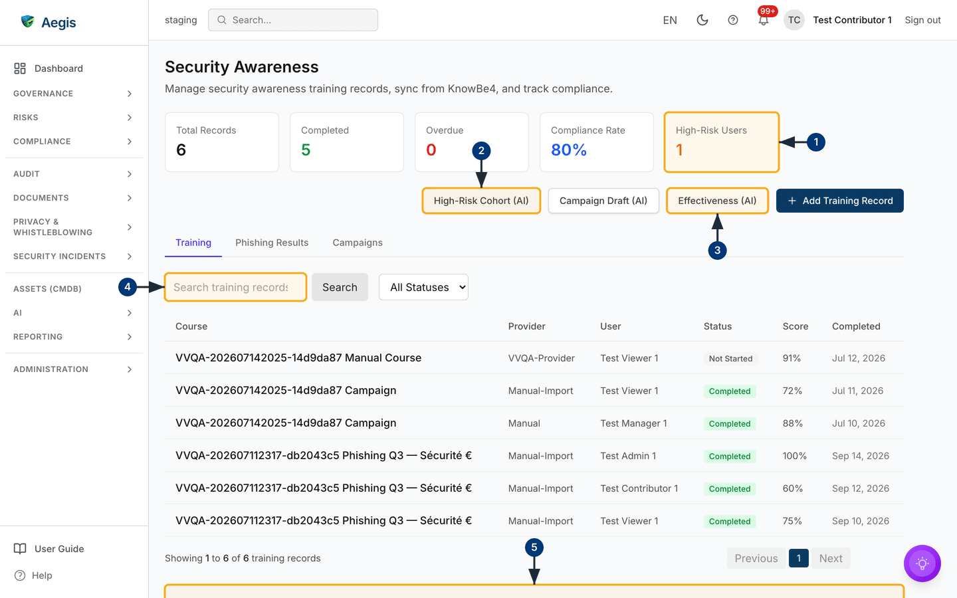
Task: Expand the Reporting section
Action: point(74,337)
